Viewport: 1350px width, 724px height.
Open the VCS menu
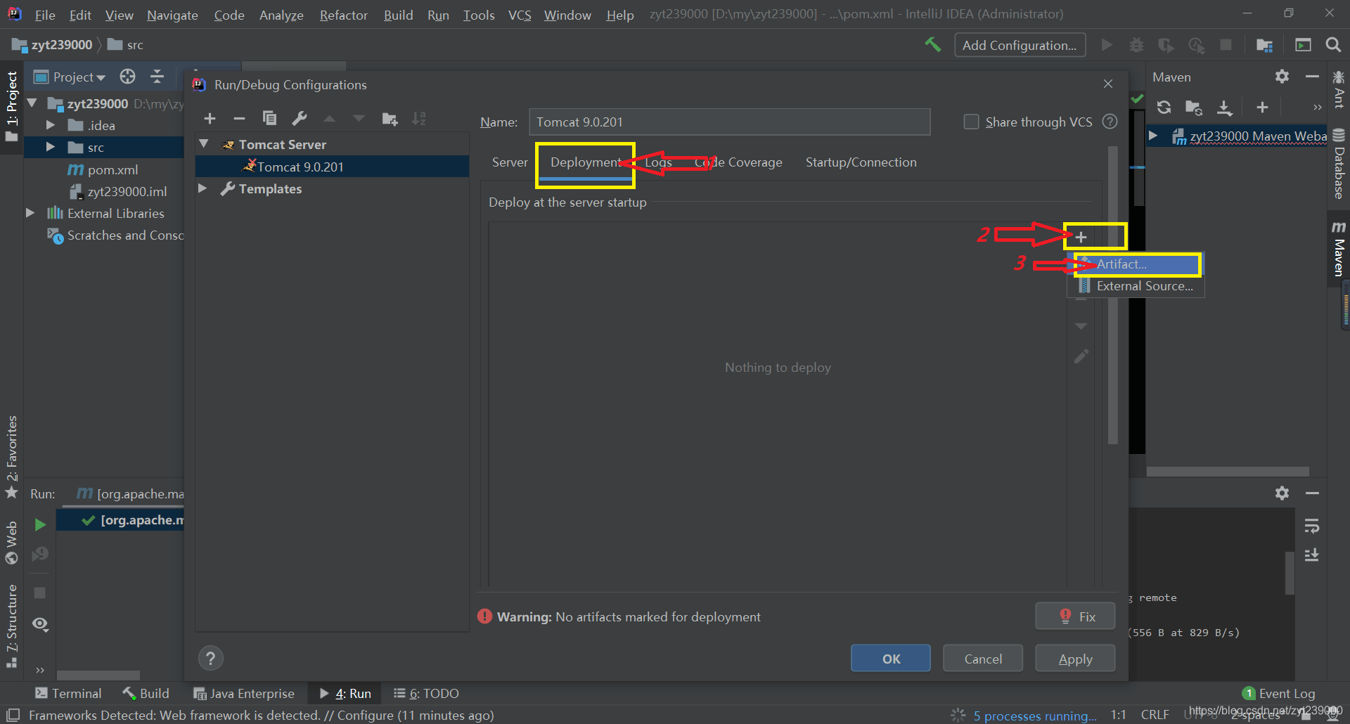520,15
